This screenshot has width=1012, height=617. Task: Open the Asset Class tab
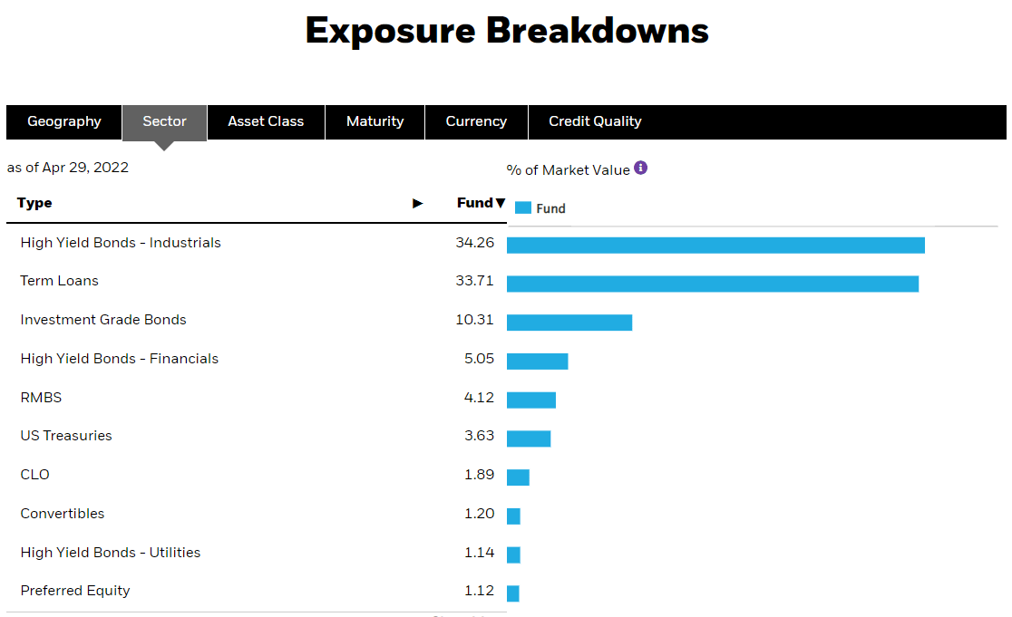(x=266, y=121)
